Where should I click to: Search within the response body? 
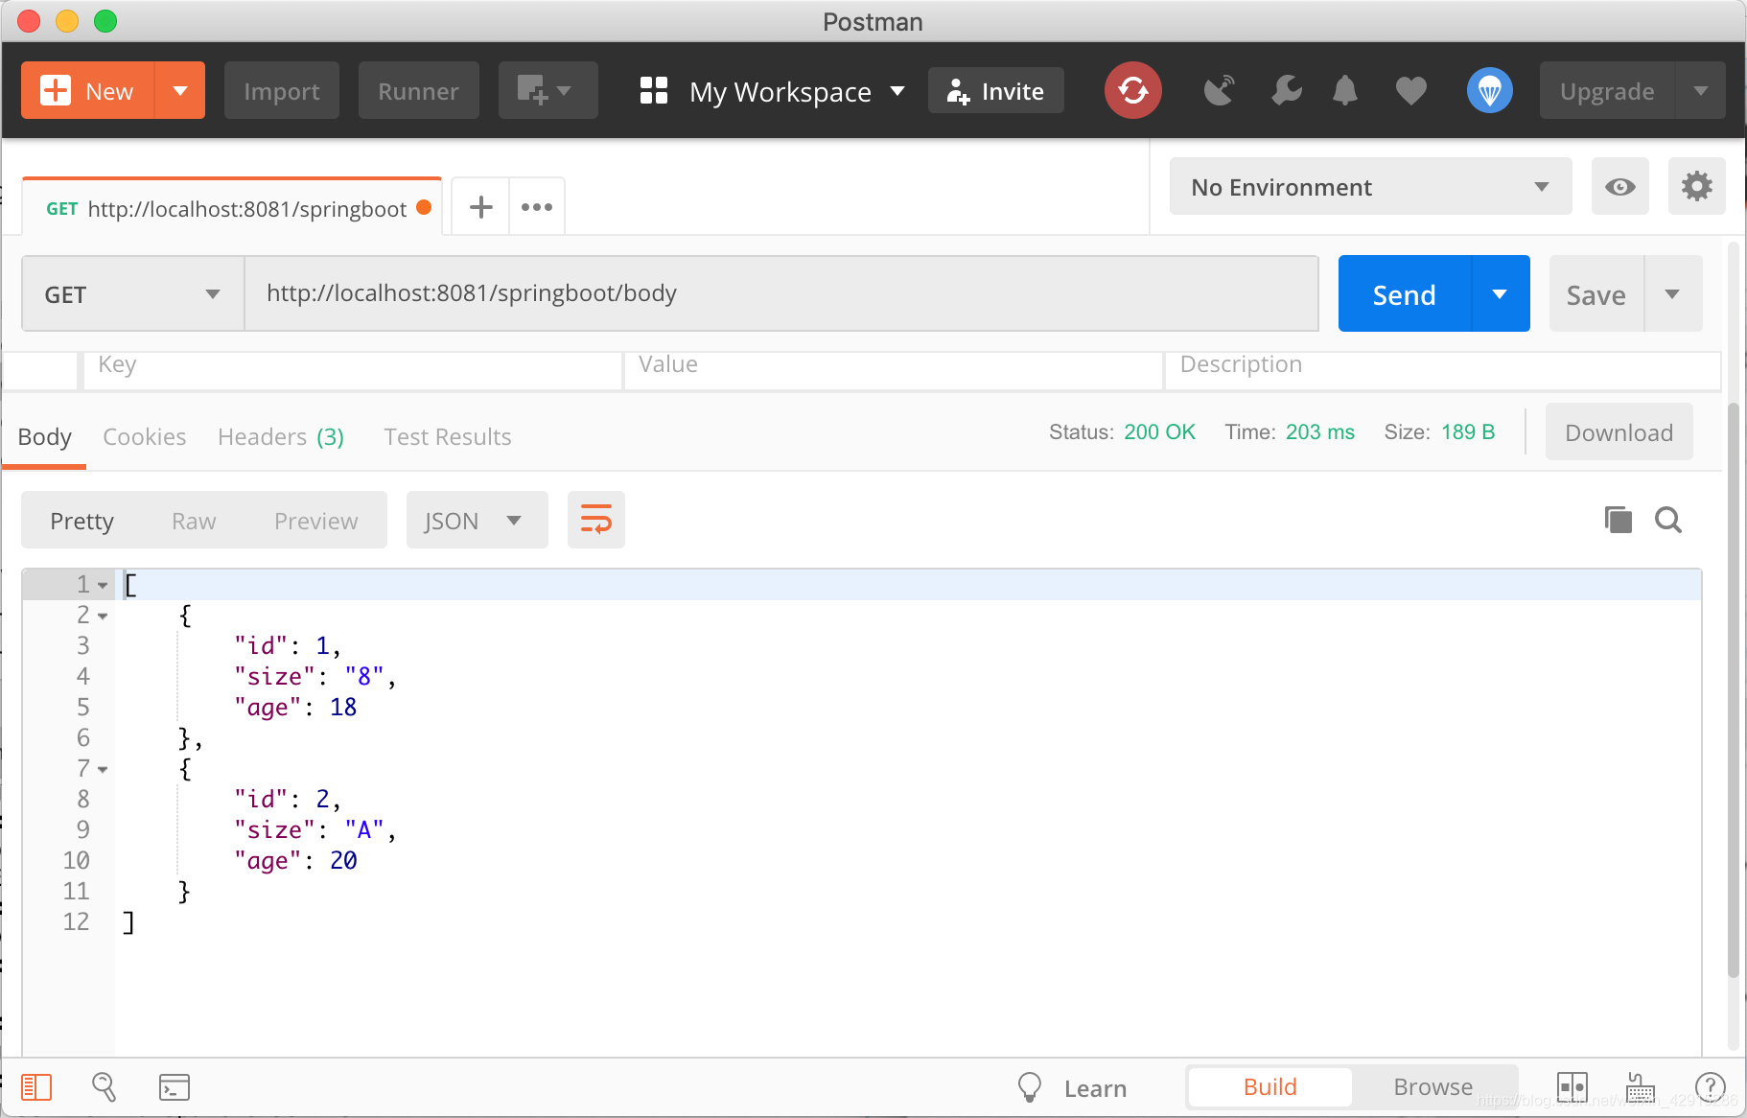point(1668,520)
